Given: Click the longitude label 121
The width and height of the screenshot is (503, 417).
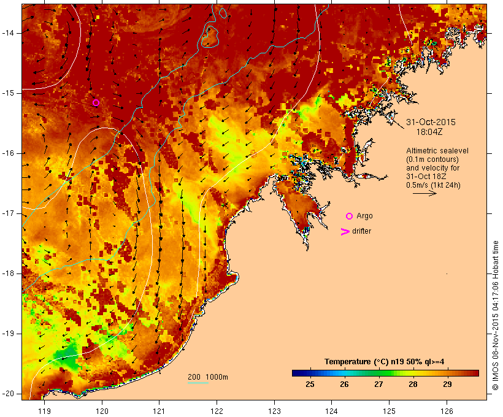Looking at the screenshot, I should click(x=159, y=411).
